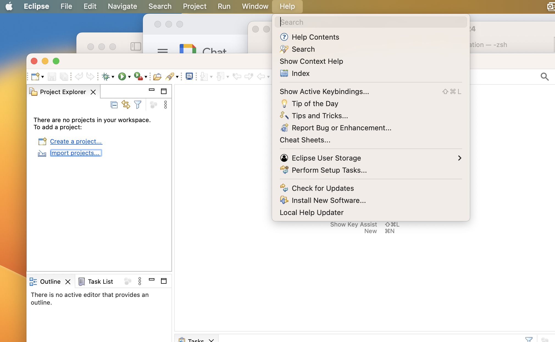Image resolution: width=555 pixels, height=342 pixels.
Task: Click the Import projects link
Action: (76, 153)
